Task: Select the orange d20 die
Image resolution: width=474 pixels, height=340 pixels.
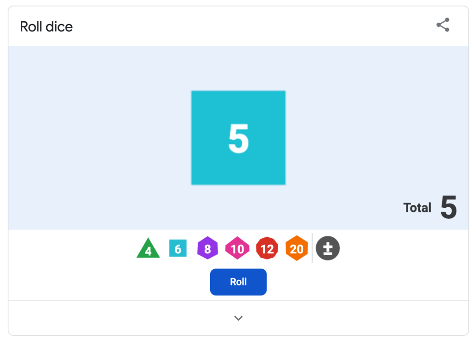Action: (x=297, y=248)
